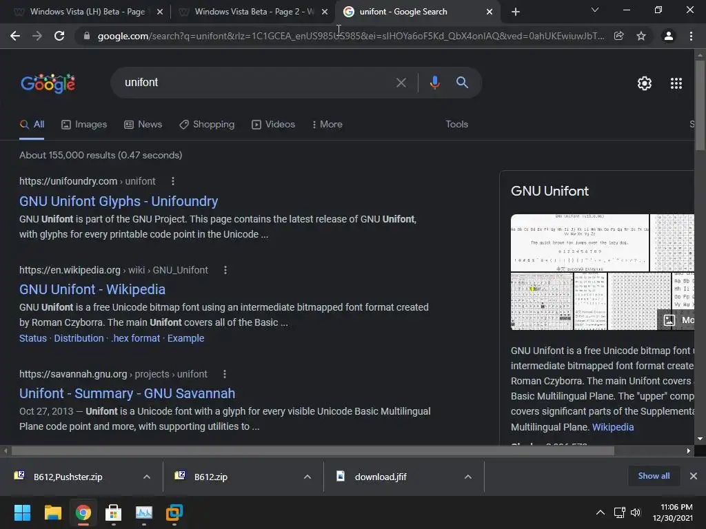Click the horizontal page scrollbar
The width and height of the screenshot is (706, 529).
tap(312, 450)
